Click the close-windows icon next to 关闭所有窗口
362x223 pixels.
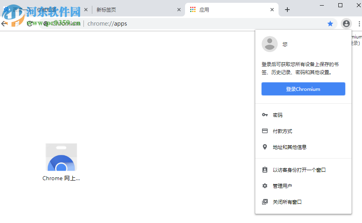tap(265, 202)
